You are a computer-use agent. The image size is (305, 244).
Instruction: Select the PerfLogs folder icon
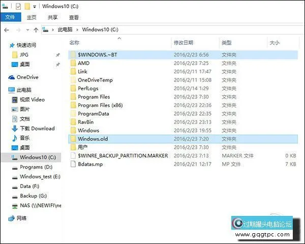point(73,88)
